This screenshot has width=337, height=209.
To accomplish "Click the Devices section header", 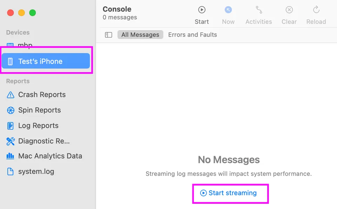I will [18, 32].
